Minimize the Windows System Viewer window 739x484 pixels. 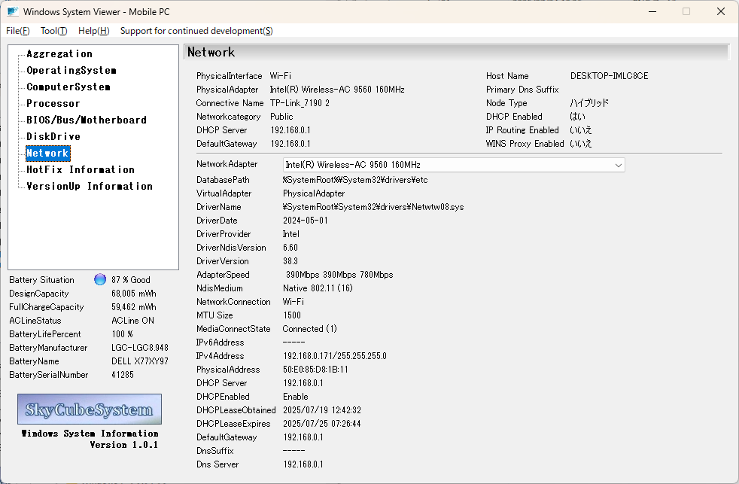652,11
